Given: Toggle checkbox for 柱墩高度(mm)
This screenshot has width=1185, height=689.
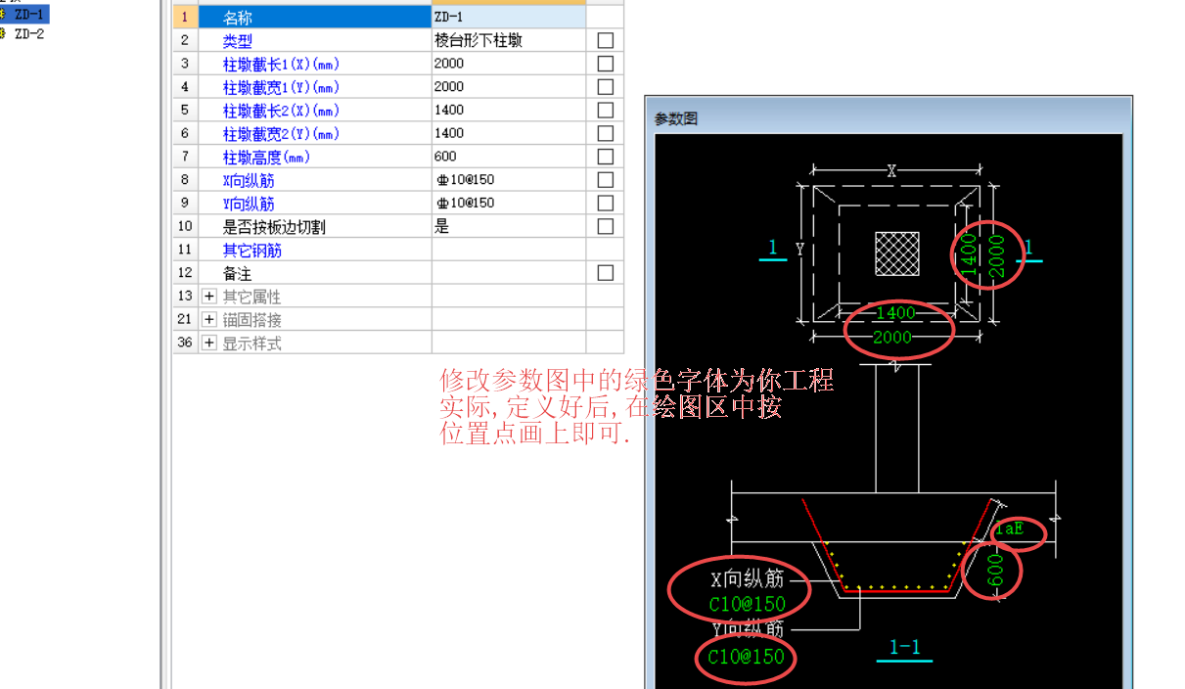Looking at the screenshot, I should [606, 157].
